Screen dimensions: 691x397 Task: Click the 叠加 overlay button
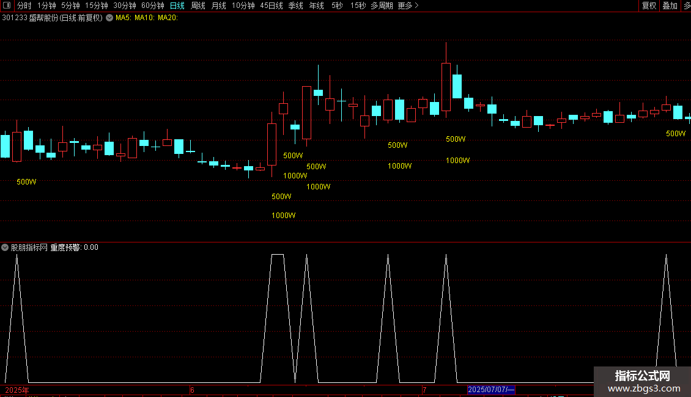pos(670,5)
